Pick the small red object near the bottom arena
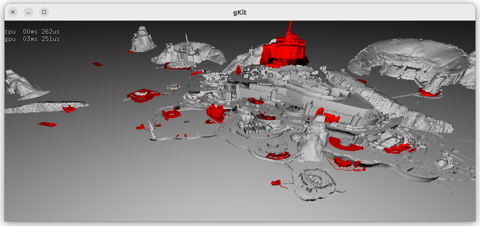Screen dimensions: 480x226 coord(276,183)
